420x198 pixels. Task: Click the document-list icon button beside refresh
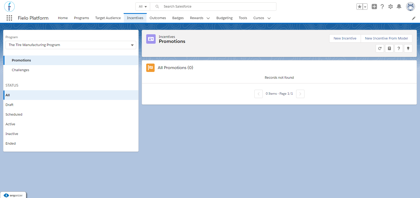[x=389, y=48]
